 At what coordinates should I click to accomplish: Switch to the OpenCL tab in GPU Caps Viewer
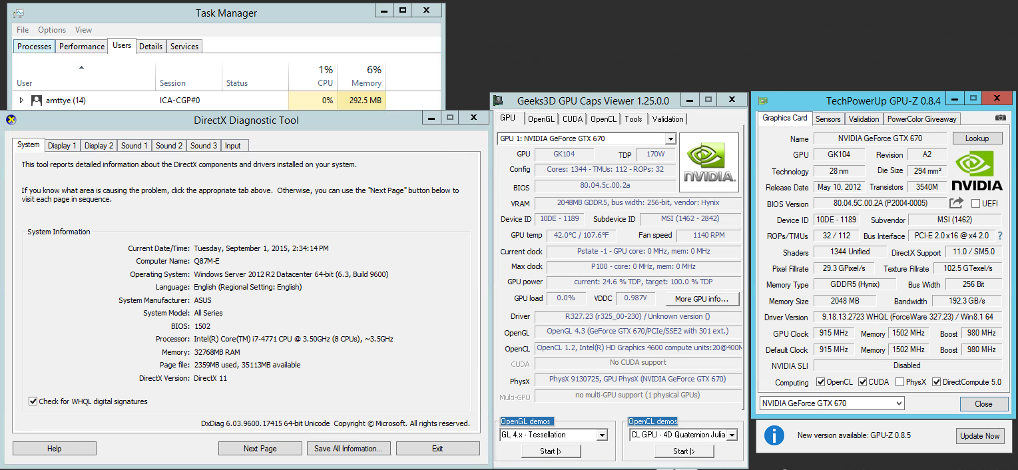click(603, 119)
